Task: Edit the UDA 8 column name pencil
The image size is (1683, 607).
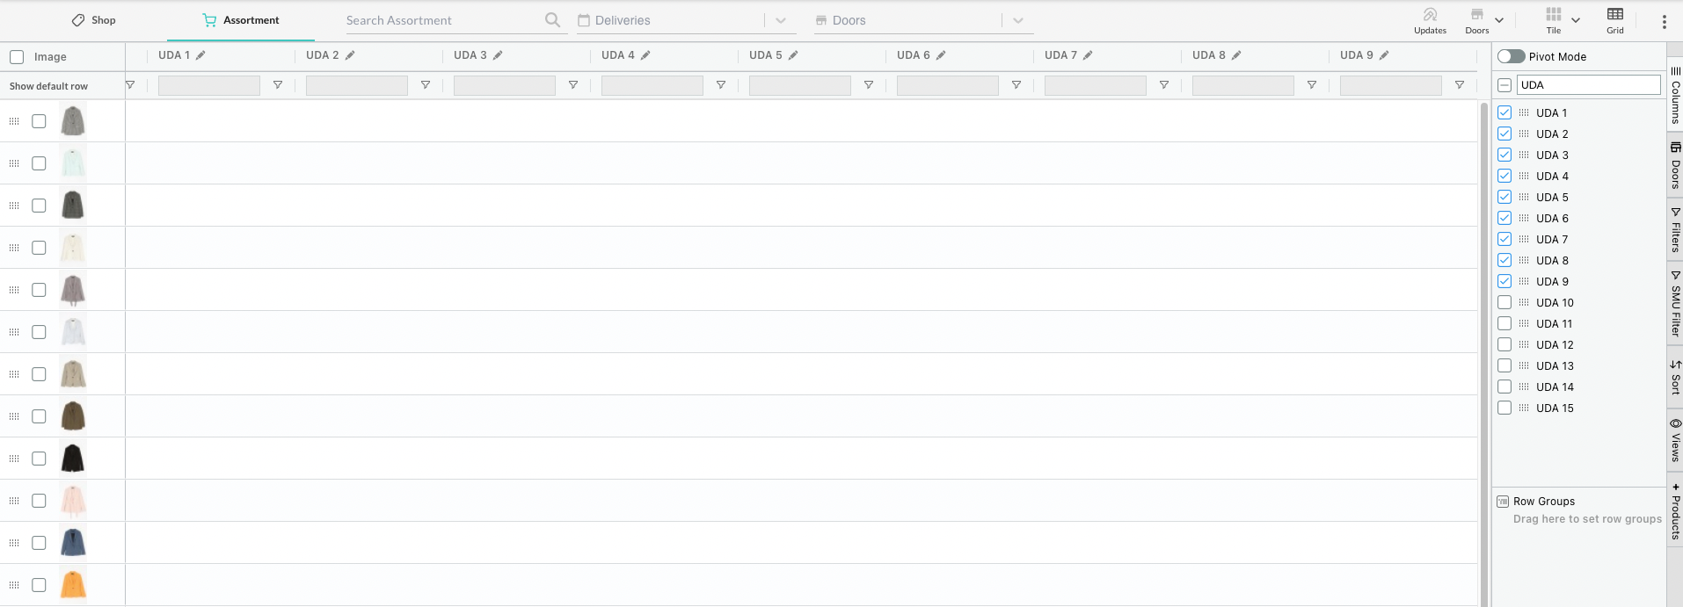Action: 1236,55
